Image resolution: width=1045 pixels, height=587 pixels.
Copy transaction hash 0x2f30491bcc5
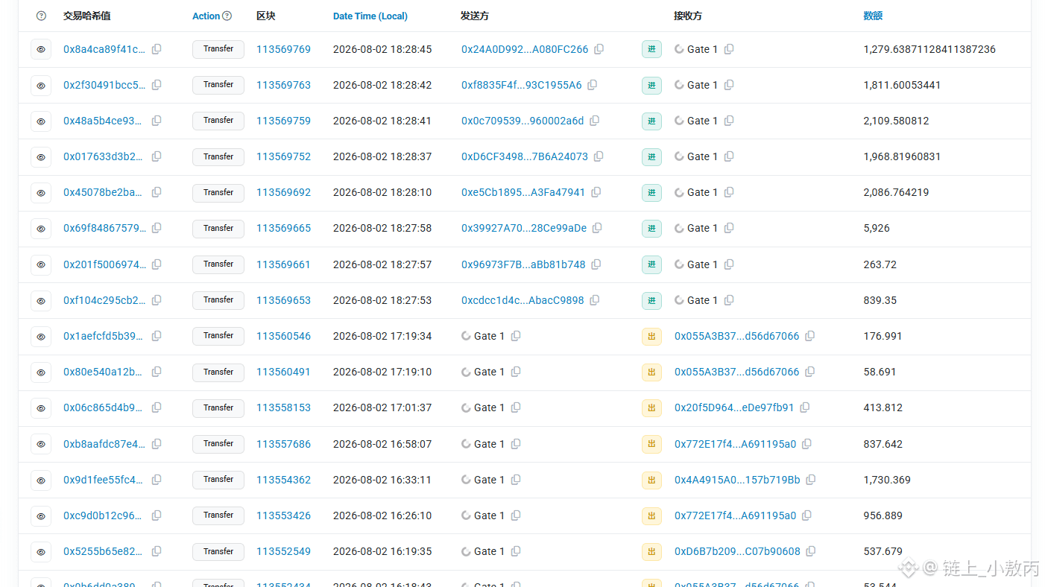click(x=157, y=85)
